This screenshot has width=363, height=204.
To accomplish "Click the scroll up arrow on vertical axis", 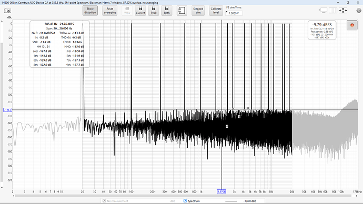I will (2, 21).
